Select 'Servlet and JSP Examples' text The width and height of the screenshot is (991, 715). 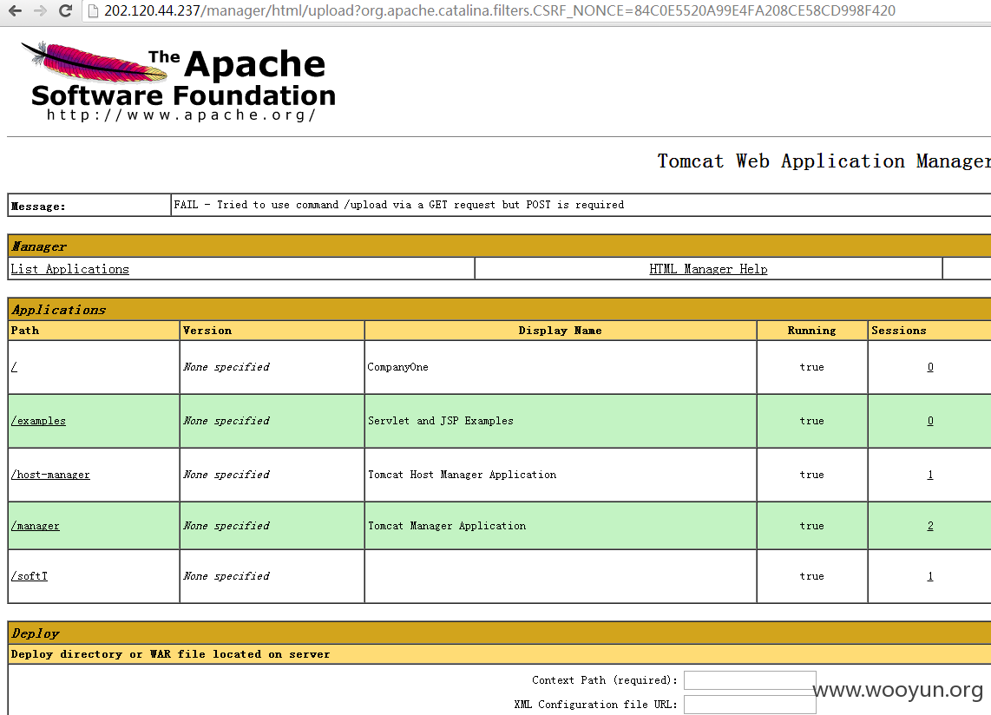(441, 420)
